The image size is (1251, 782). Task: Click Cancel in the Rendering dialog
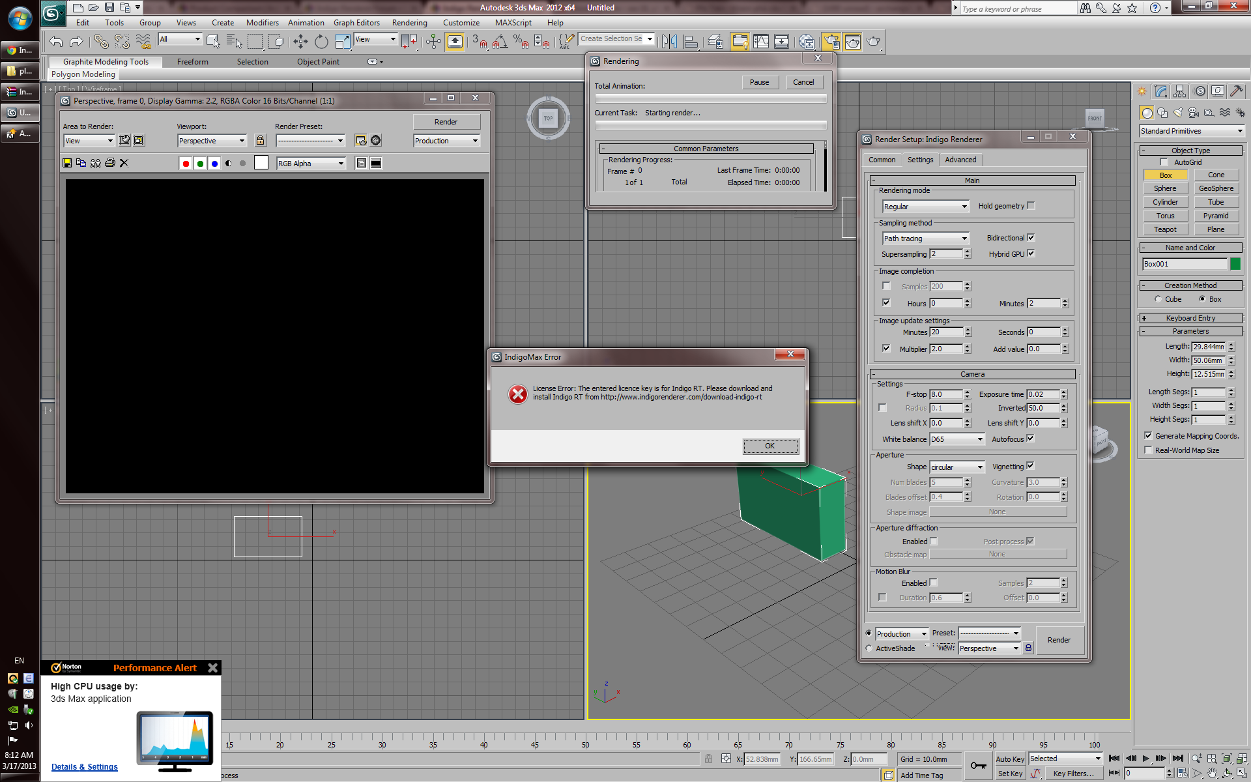click(803, 82)
